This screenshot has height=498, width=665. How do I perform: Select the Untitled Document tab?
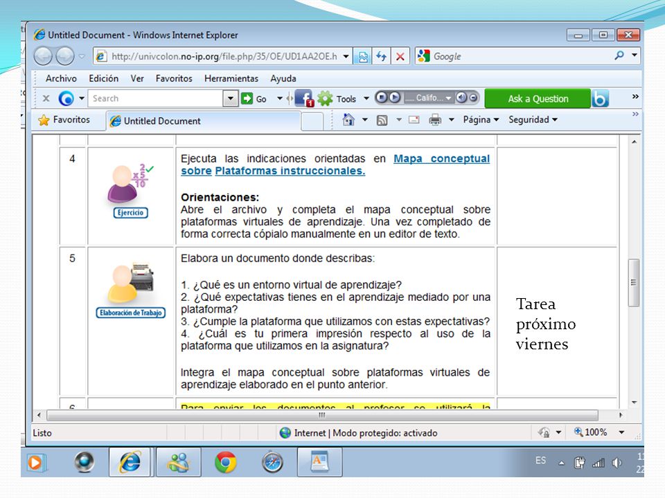[x=204, y=121]
